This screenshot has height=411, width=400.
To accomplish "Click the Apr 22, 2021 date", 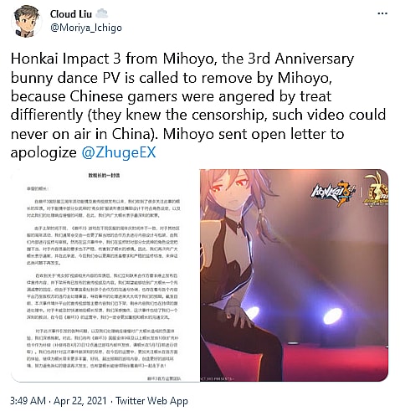I will point(80,401).
